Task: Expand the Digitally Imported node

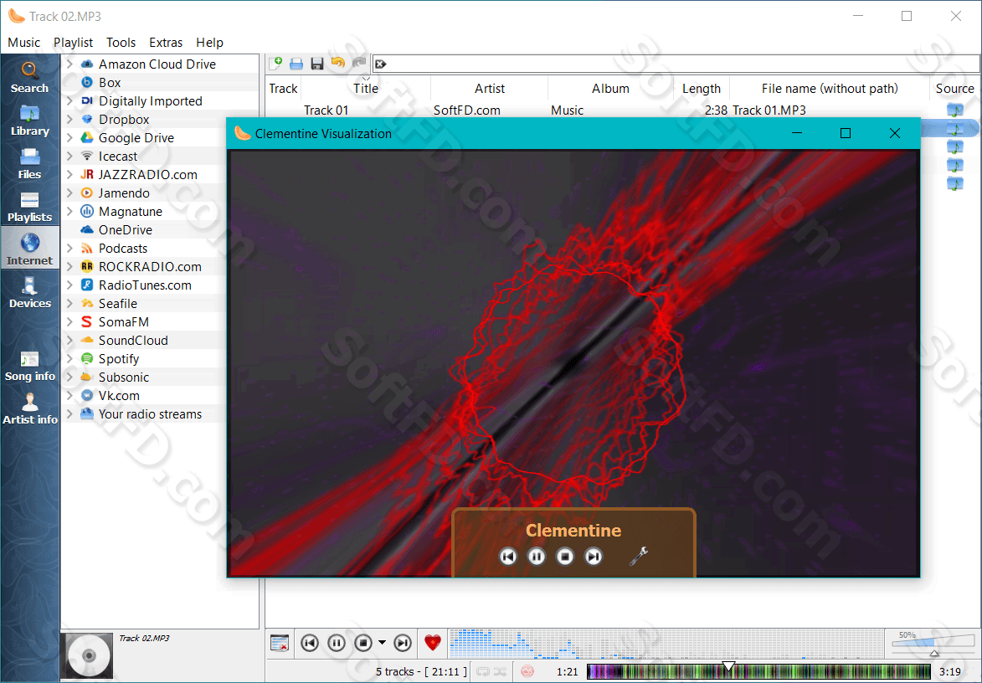Action: [x=70, y=100]
